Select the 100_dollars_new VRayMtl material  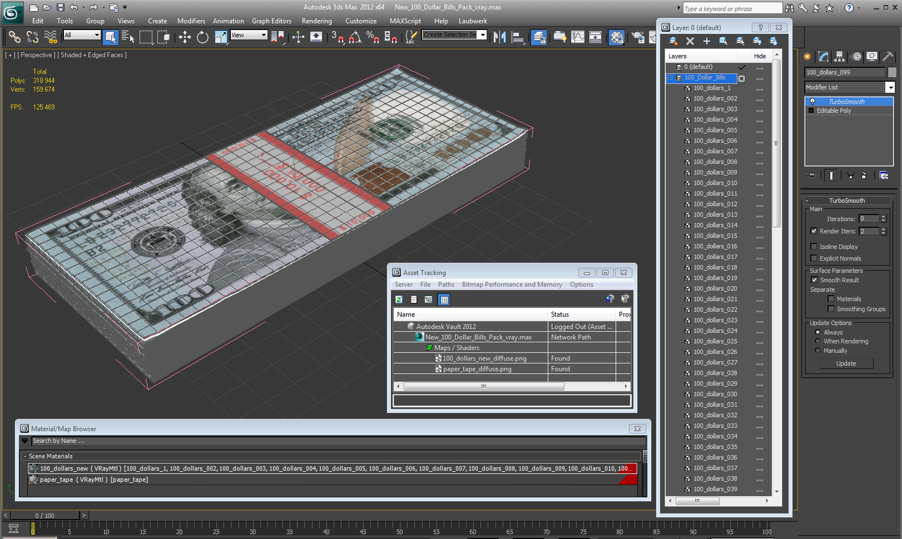(332, 468)
